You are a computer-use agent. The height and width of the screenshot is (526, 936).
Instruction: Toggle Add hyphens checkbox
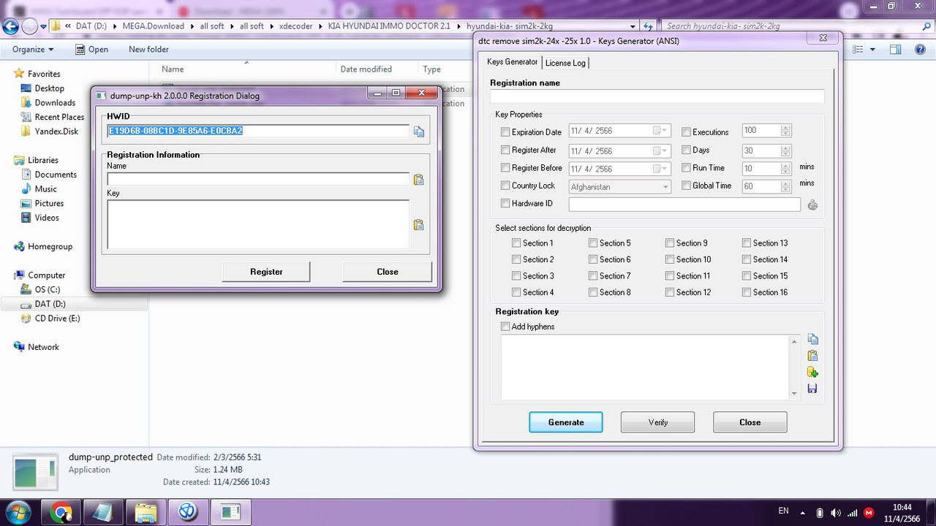(505, 327)
